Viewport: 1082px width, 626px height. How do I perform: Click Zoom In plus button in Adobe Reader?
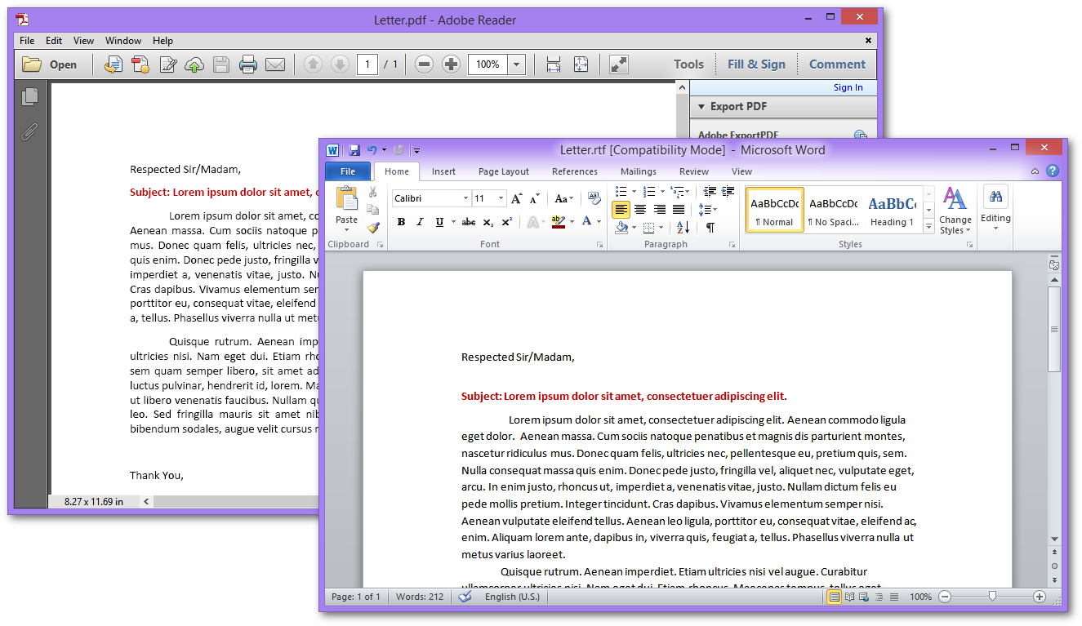click(451, 64)
